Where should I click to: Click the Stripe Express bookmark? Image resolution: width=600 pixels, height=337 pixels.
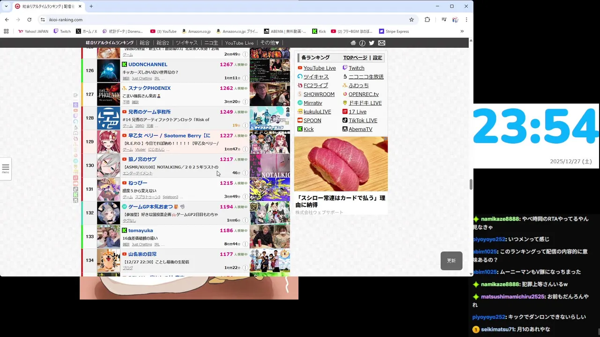[394, 31]
